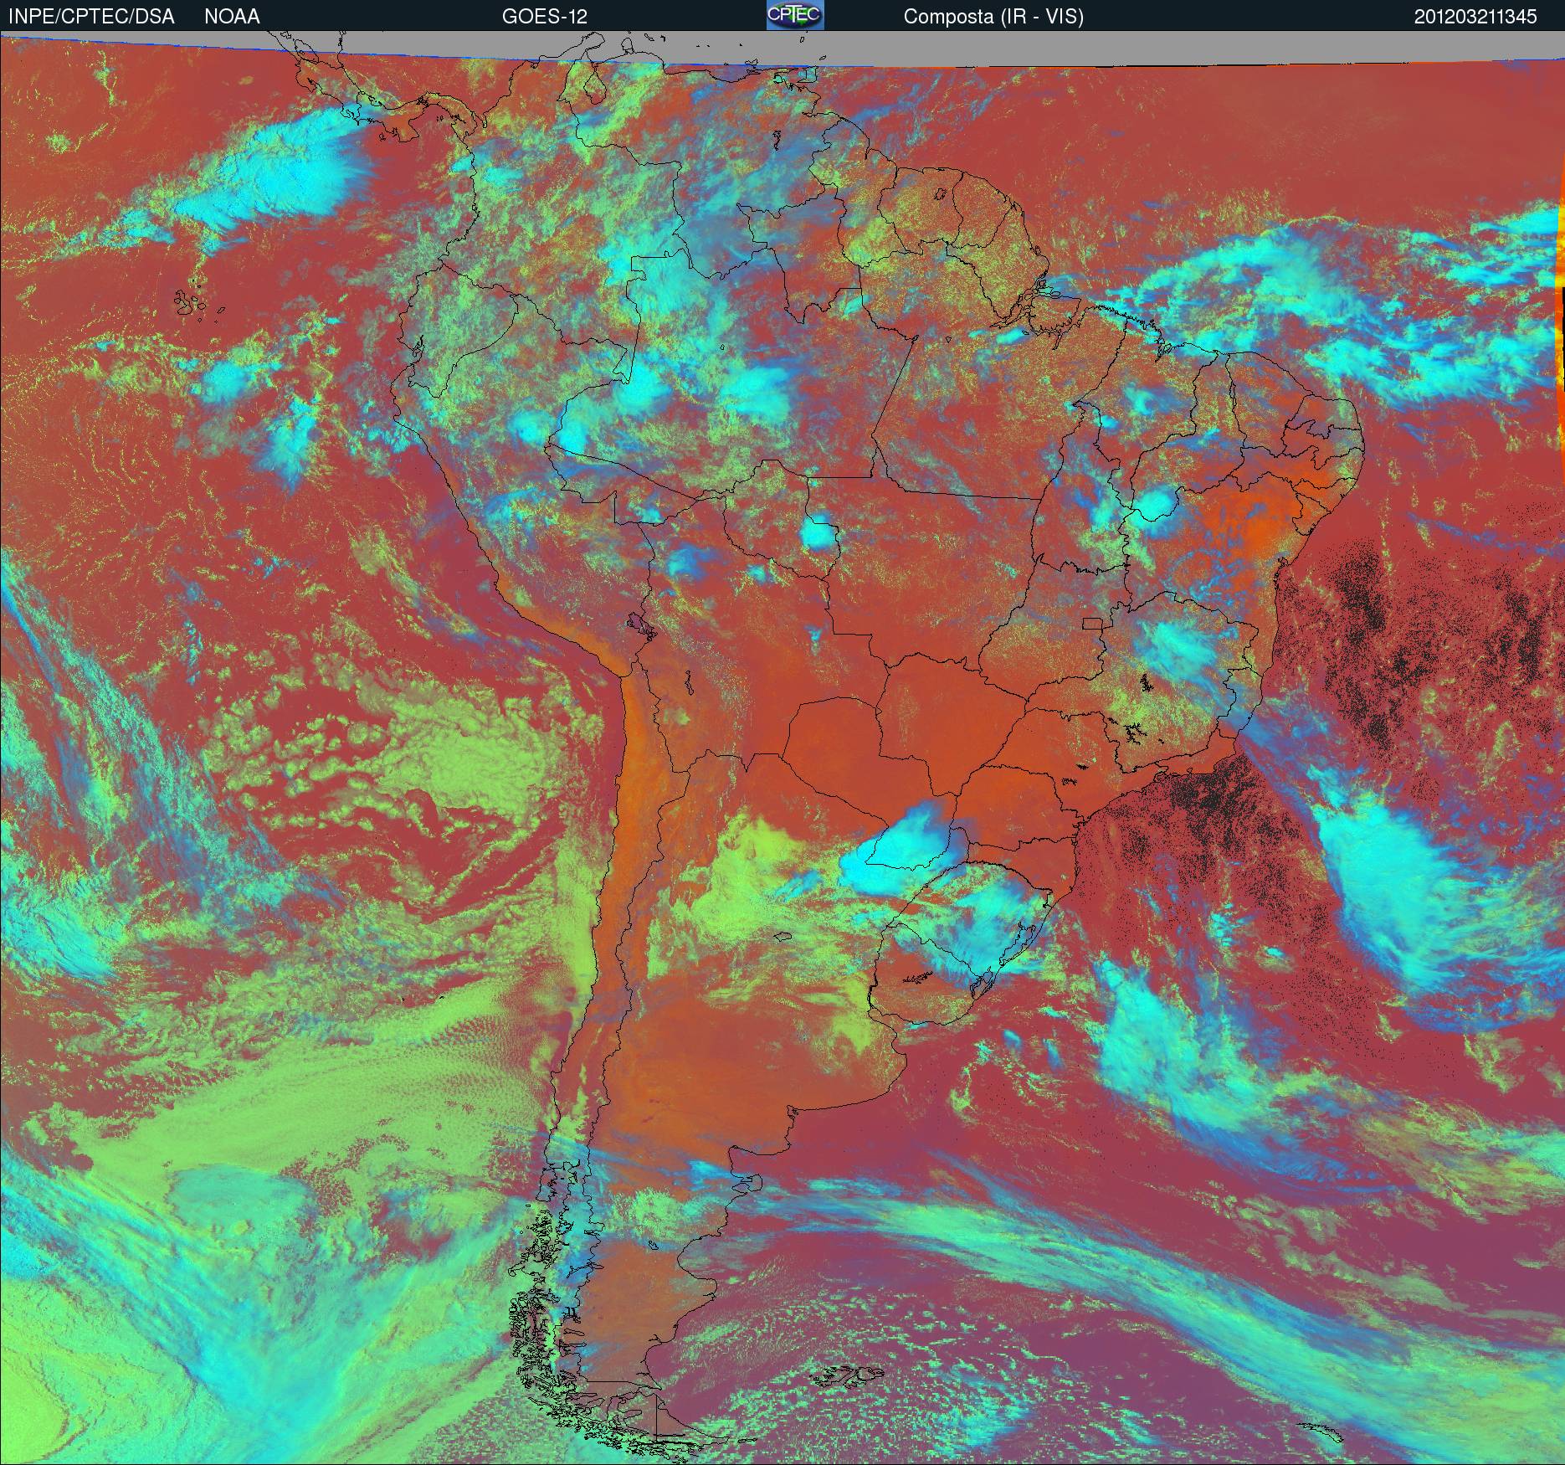This screenshot has height=1465, width=1565.
Task: Click the CPTEC logo in header
Action: (x=795, y=15)
